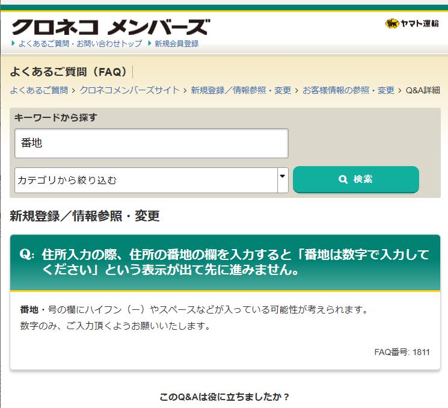Viewport: 448px width, 408px height.
Task: Click the キーワードから探す label
Action: (x=56, y=117)
